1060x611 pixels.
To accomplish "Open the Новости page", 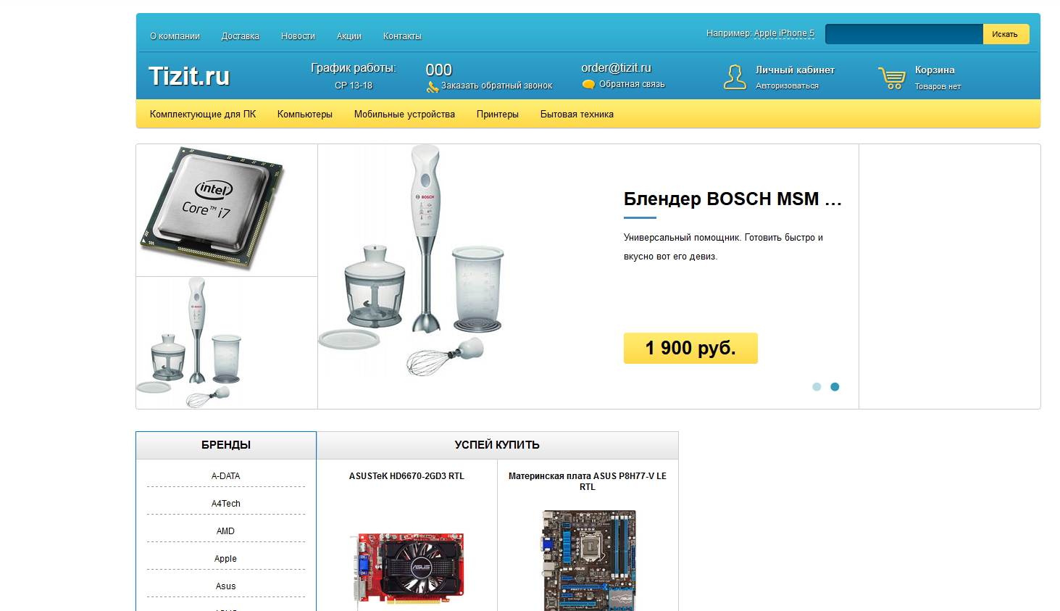I will pyautogui.click(x=298, y=36).
